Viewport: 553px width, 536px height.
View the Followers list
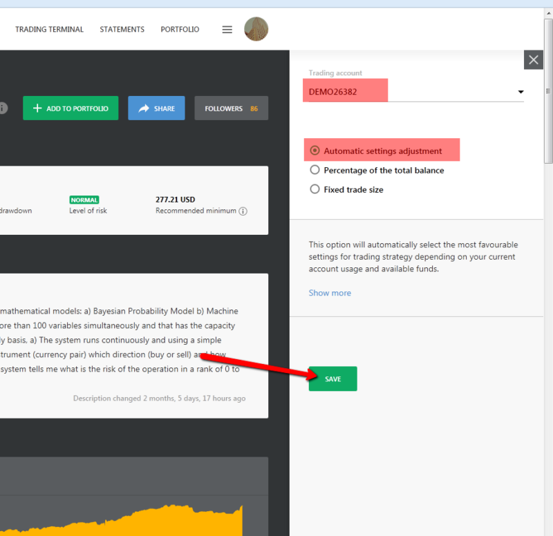(x=232, y=108)
